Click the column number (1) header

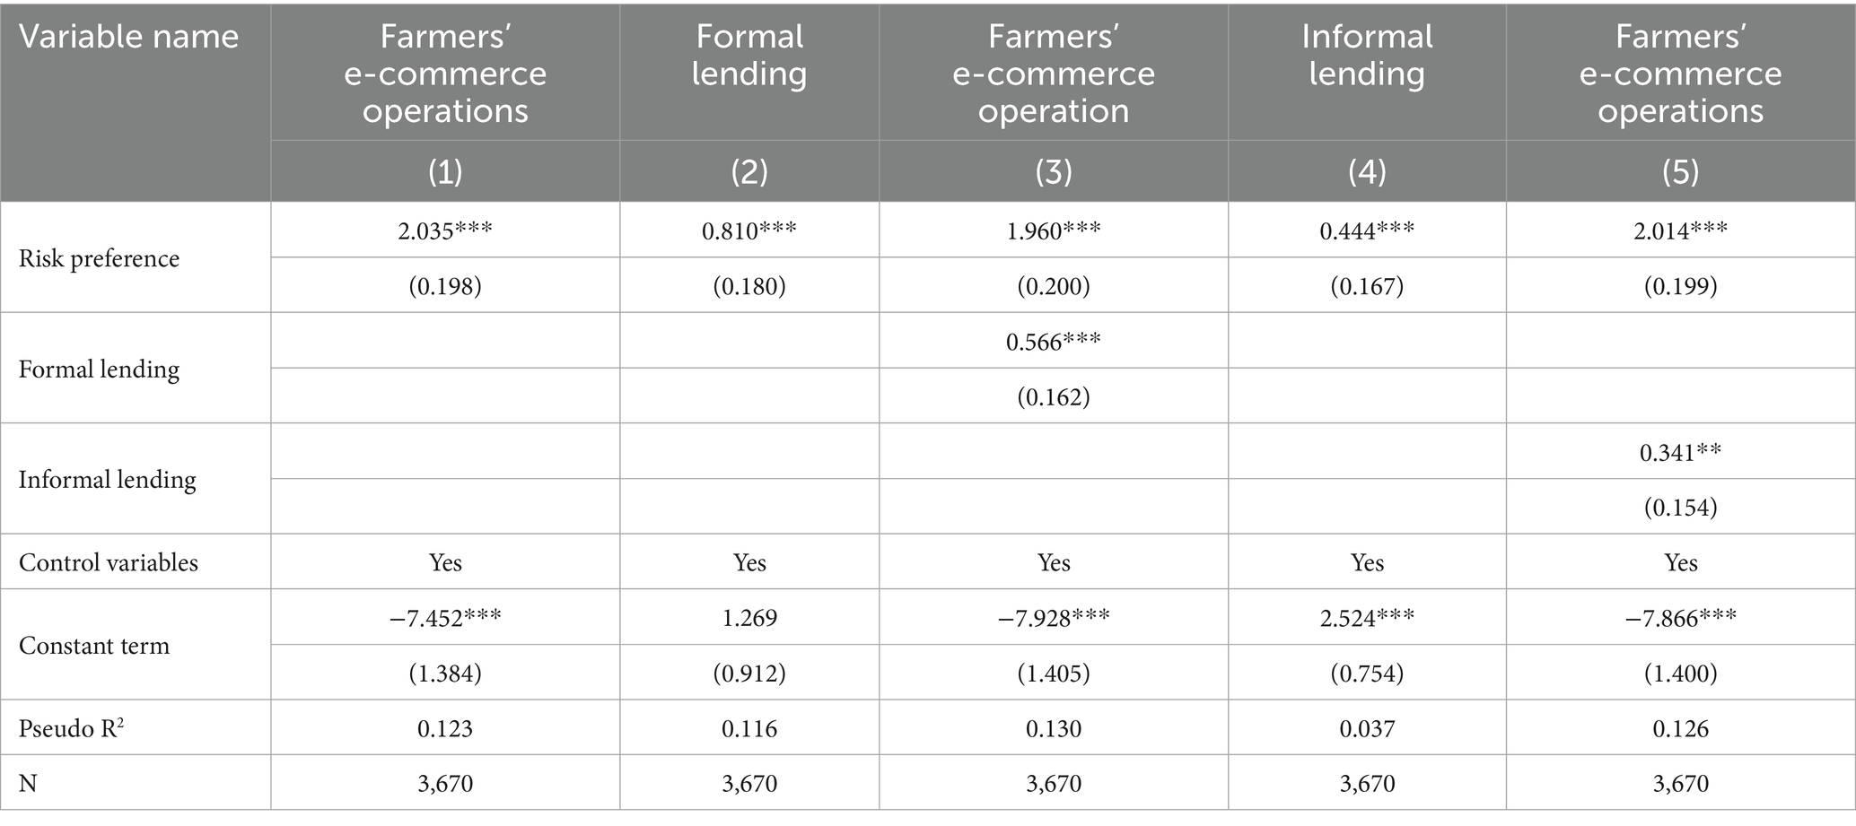click(x=445, y=171)
